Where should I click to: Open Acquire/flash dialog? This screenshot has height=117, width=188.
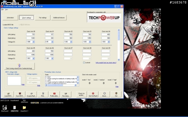[31, 94]
